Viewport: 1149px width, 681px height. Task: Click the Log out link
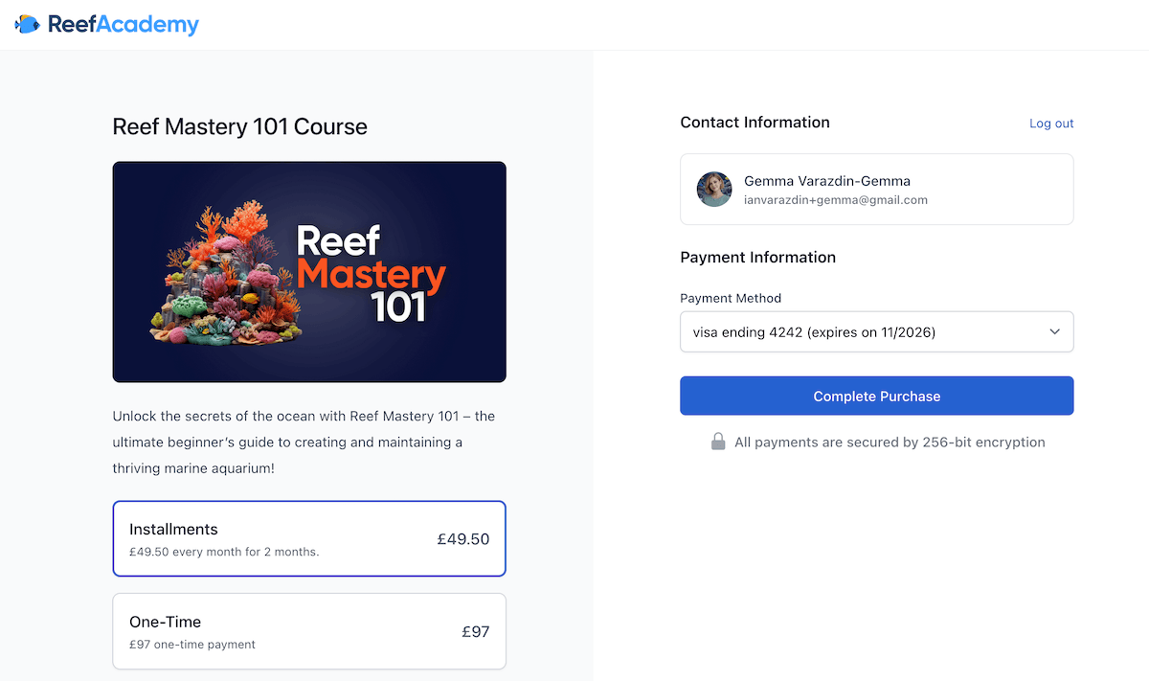pos(1051,124)
